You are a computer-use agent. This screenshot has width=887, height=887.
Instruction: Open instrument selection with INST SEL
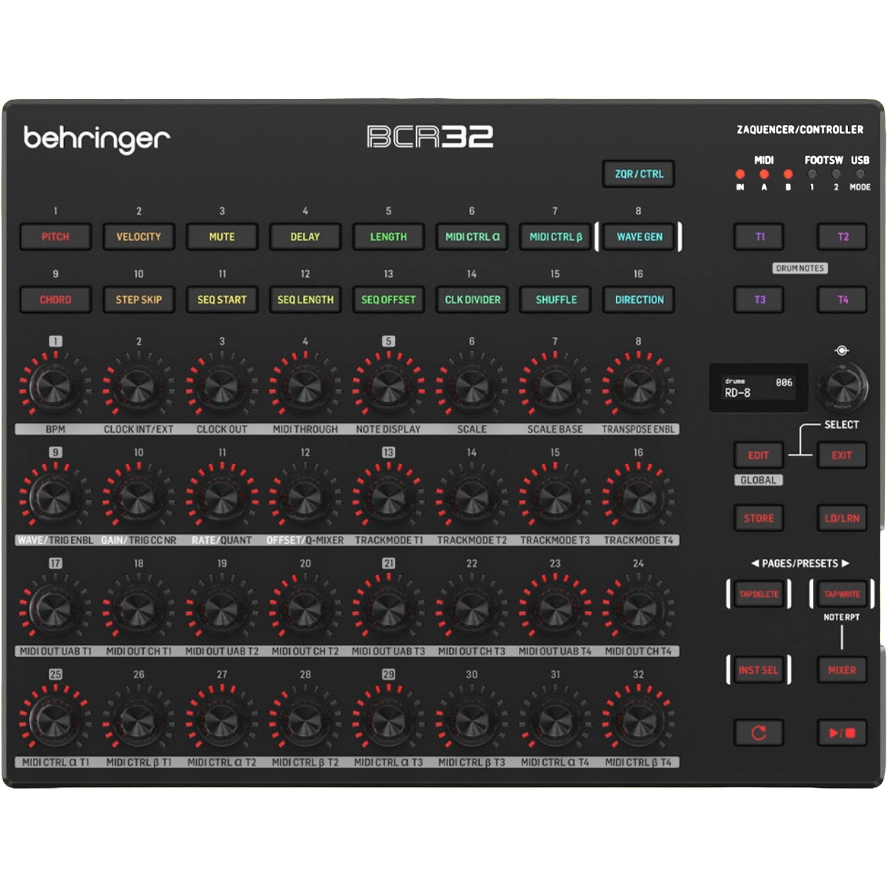click(x=759, y=670)
